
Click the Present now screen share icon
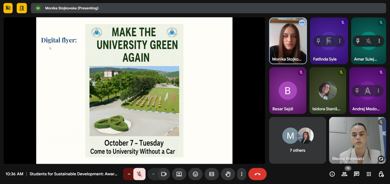179,174
